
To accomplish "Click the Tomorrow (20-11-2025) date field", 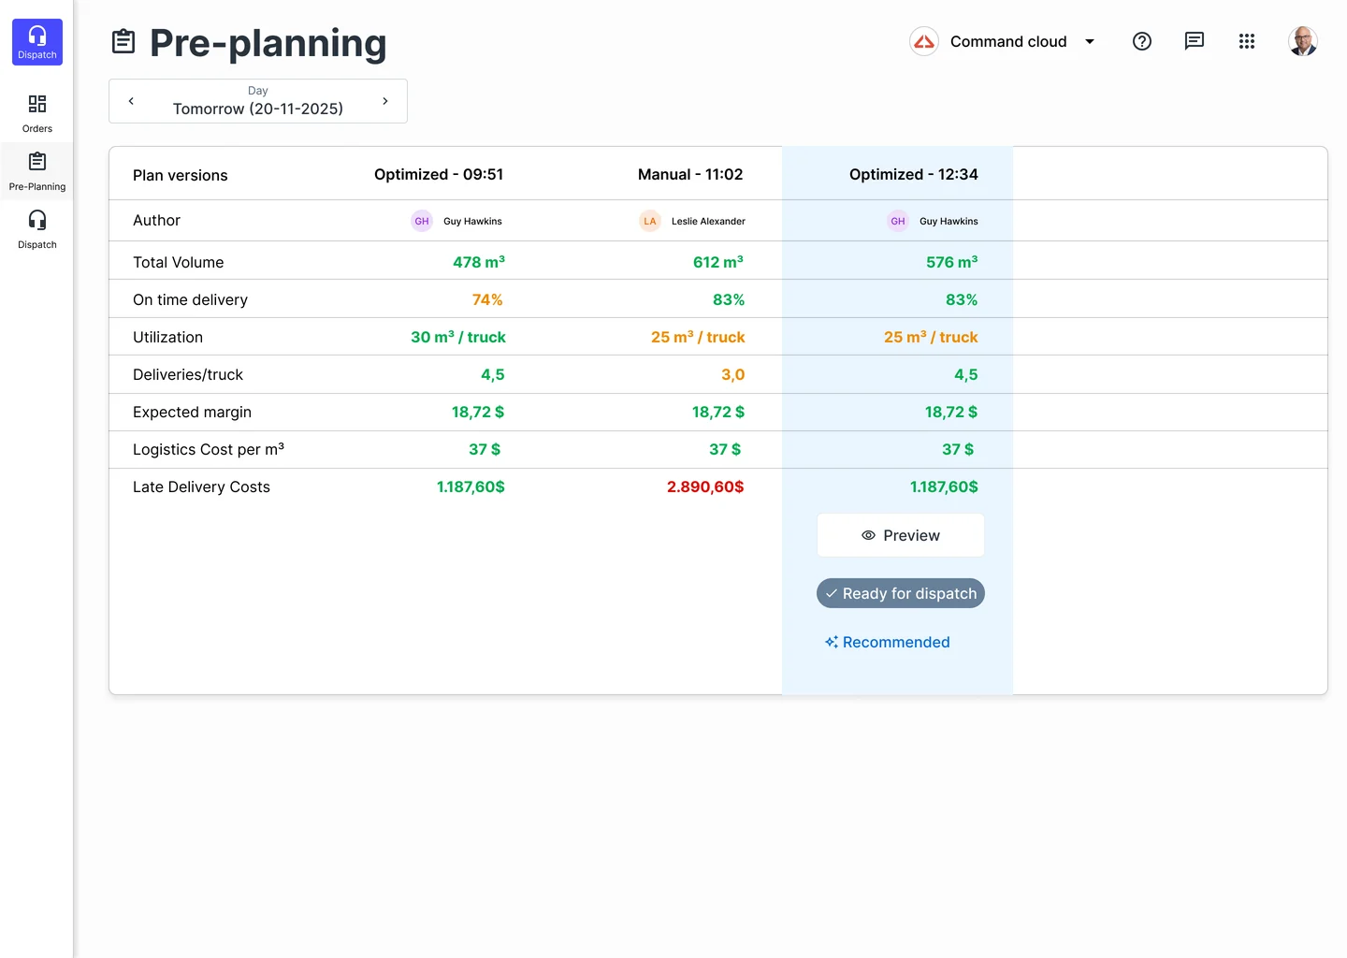I will click(x=258, y=101).
